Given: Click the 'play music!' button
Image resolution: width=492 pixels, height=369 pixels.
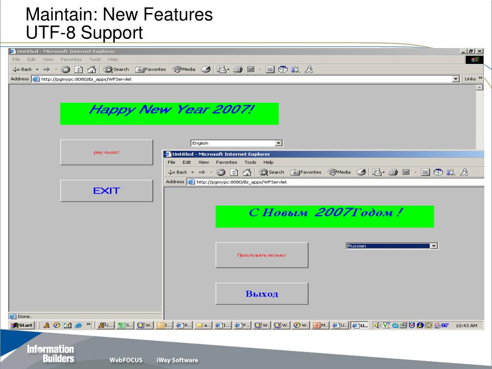Looking at the screenshot, I should coord(106,152).
